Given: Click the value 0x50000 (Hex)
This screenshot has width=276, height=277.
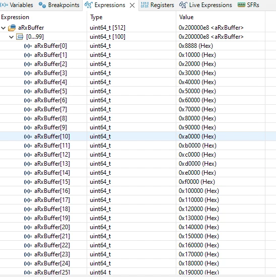Looking at the screenshot, I should 197,91.
